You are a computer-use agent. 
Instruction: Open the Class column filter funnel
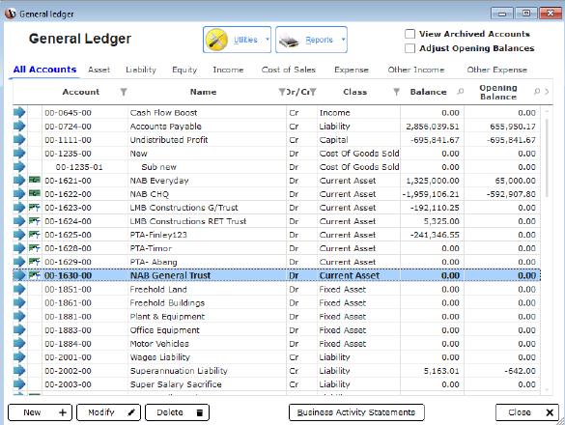(x=396, y=92)
